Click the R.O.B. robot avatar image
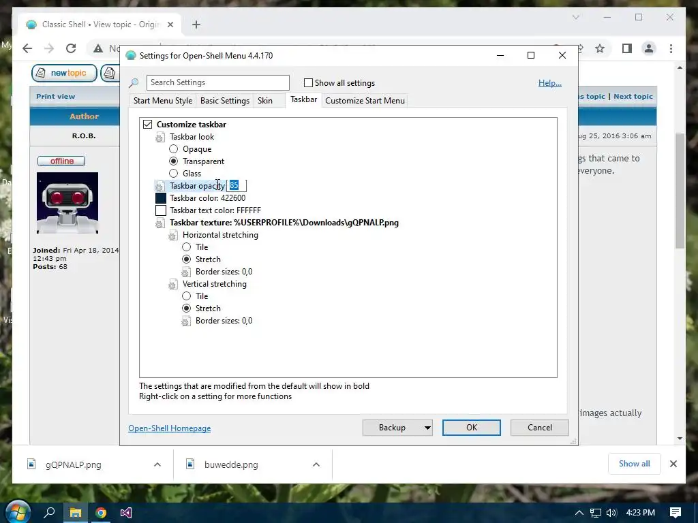Viewport: 698px width, 523px height. tap(67, 203)
